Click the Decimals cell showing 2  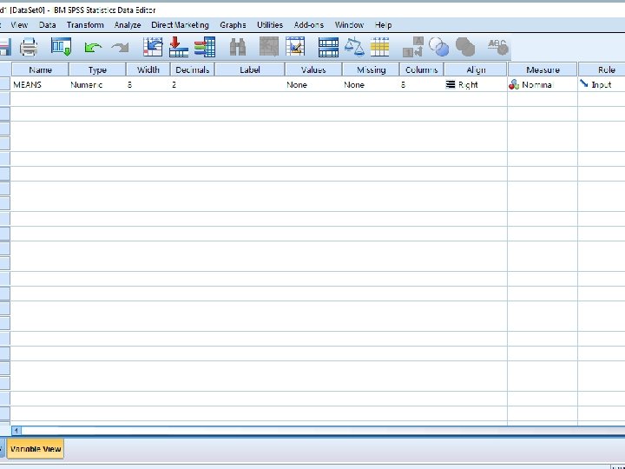point(193,84)
